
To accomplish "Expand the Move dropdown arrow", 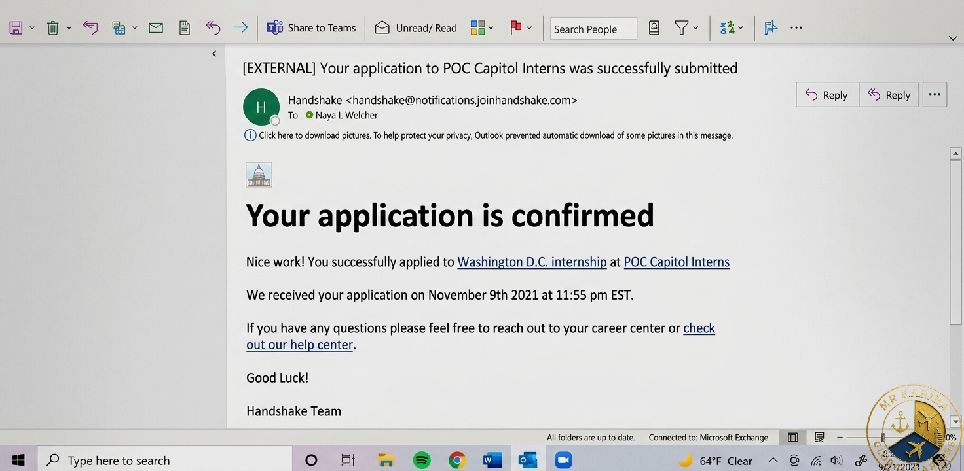I will [x=135, y=28].
